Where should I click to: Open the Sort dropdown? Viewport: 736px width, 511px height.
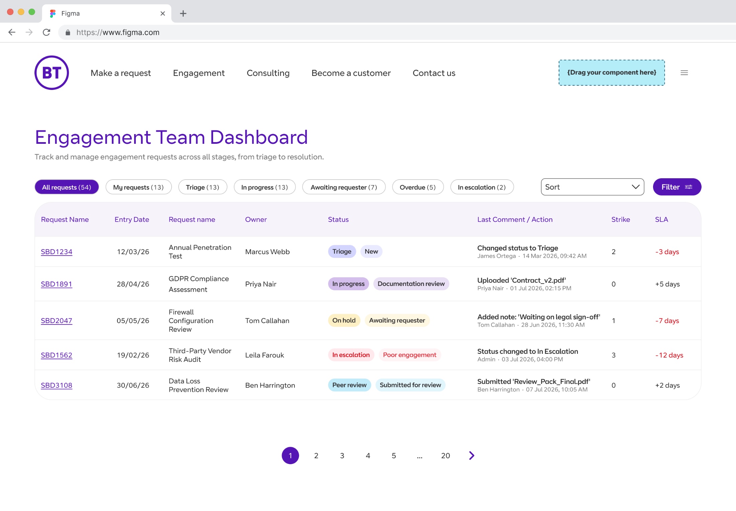[x=592, y=187]
